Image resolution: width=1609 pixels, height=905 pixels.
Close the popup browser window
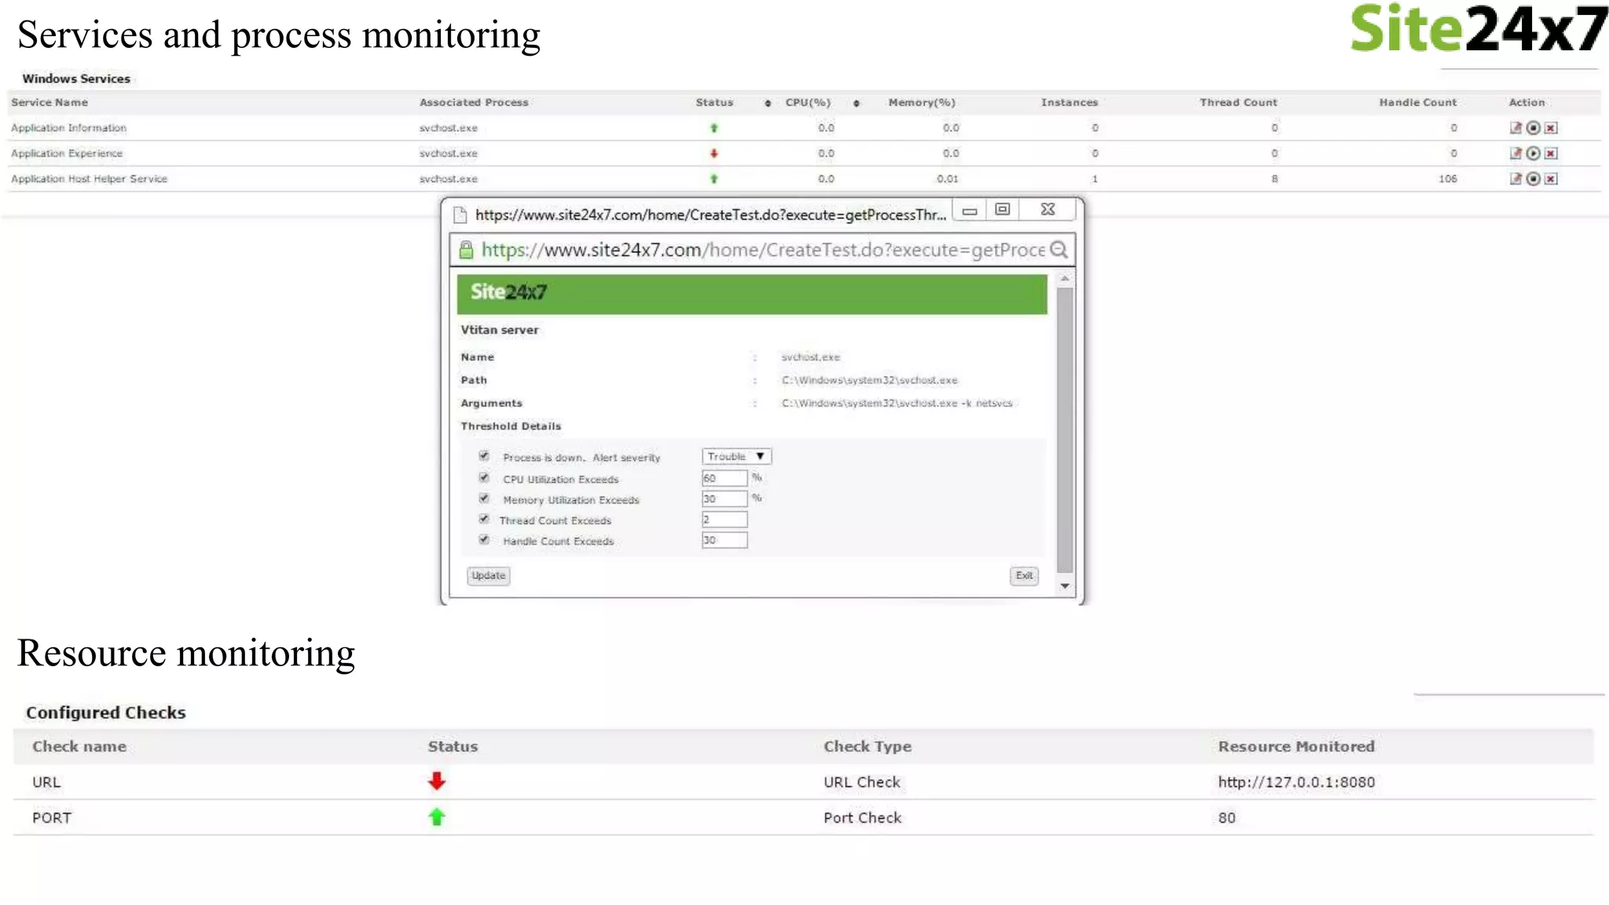tap(1047, 210)
